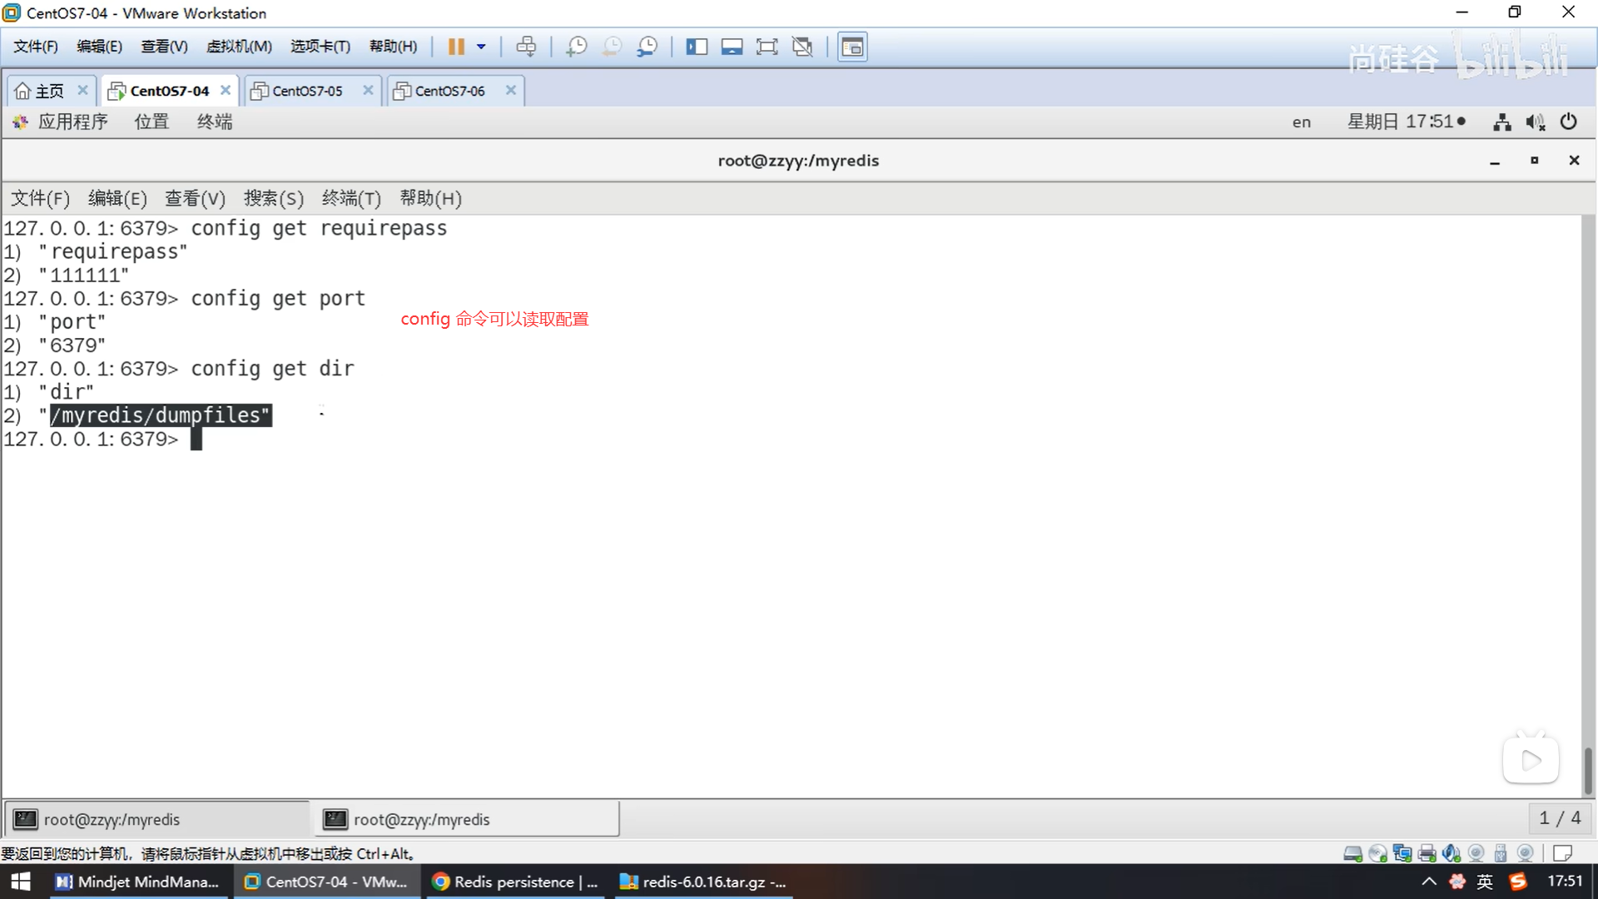Image resolution: width=1598 pixels, height=899 pixels.
Task: Open the GNOME volume indicator
Action: coord(1535,122)
